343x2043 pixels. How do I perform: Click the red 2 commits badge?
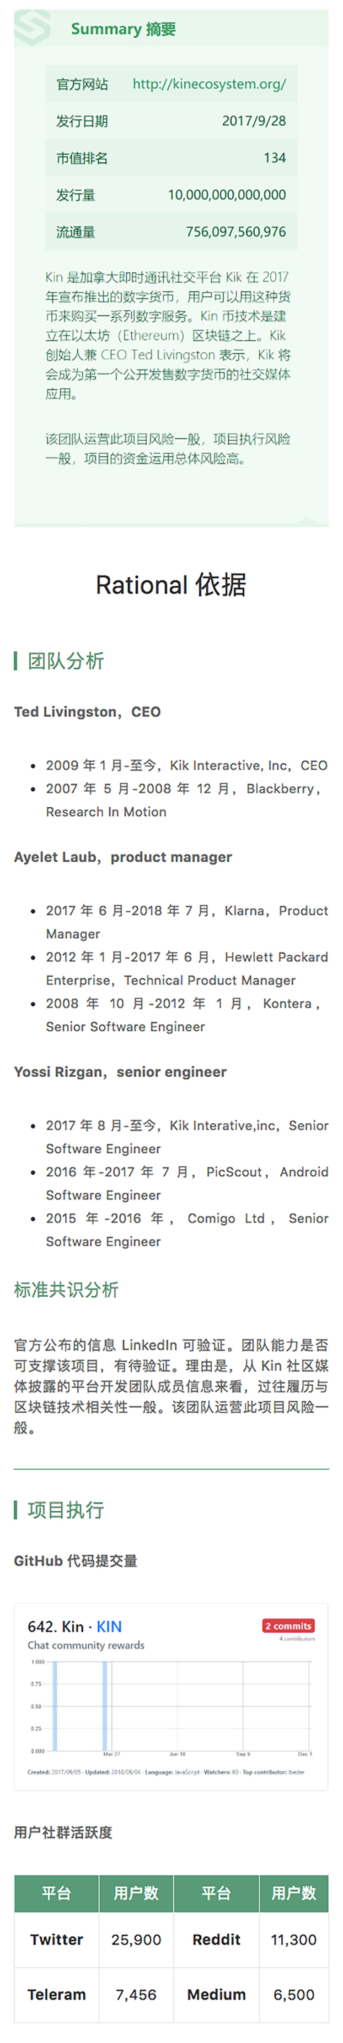(x=288, y=1626)
